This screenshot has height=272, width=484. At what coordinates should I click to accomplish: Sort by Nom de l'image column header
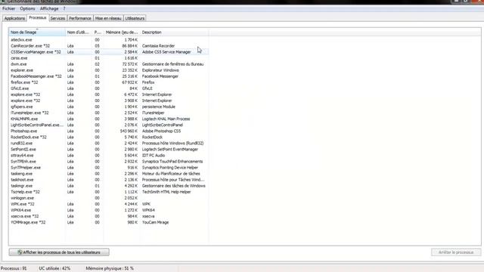click(x=37, y=32)
